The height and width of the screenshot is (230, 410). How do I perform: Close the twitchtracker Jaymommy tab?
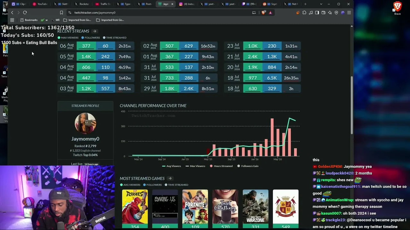pos(172,4)
